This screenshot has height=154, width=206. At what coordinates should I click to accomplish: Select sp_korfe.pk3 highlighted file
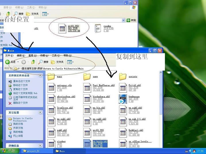tap(95, 144)
